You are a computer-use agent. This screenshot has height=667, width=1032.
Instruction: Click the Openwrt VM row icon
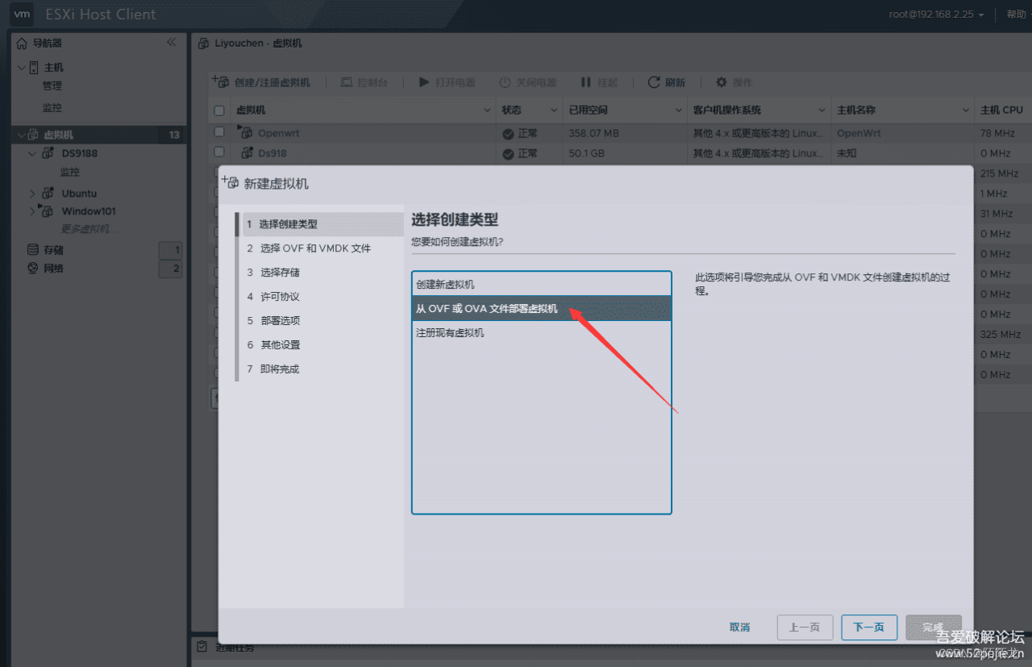[x=244, y=131]
